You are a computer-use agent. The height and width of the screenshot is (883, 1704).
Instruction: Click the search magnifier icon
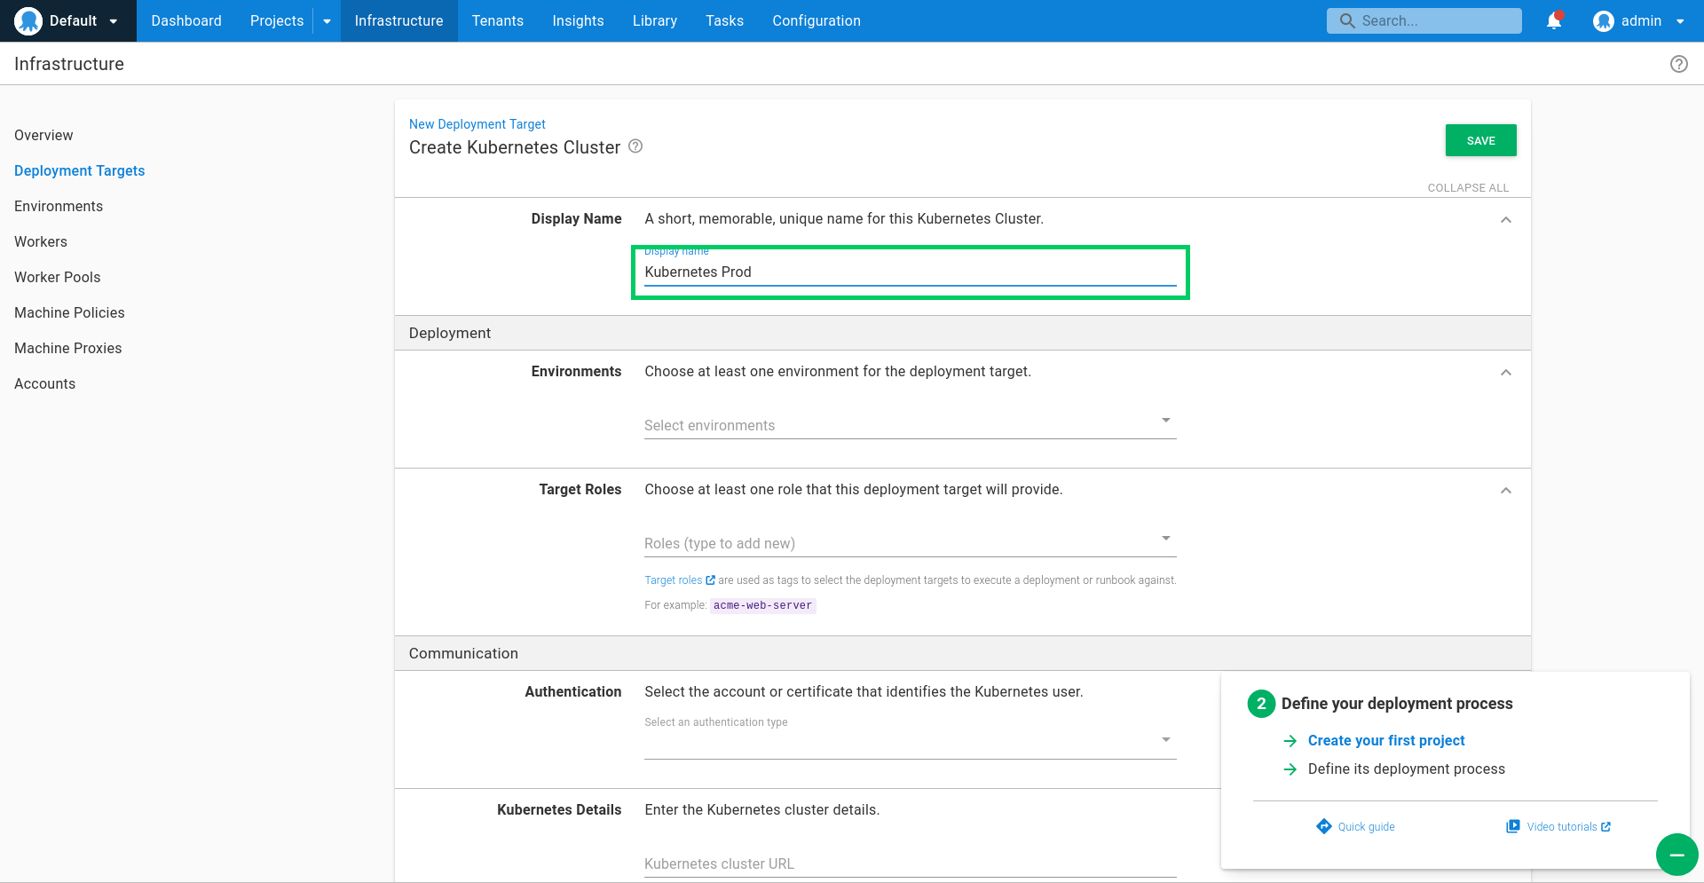coord(1347,20)
